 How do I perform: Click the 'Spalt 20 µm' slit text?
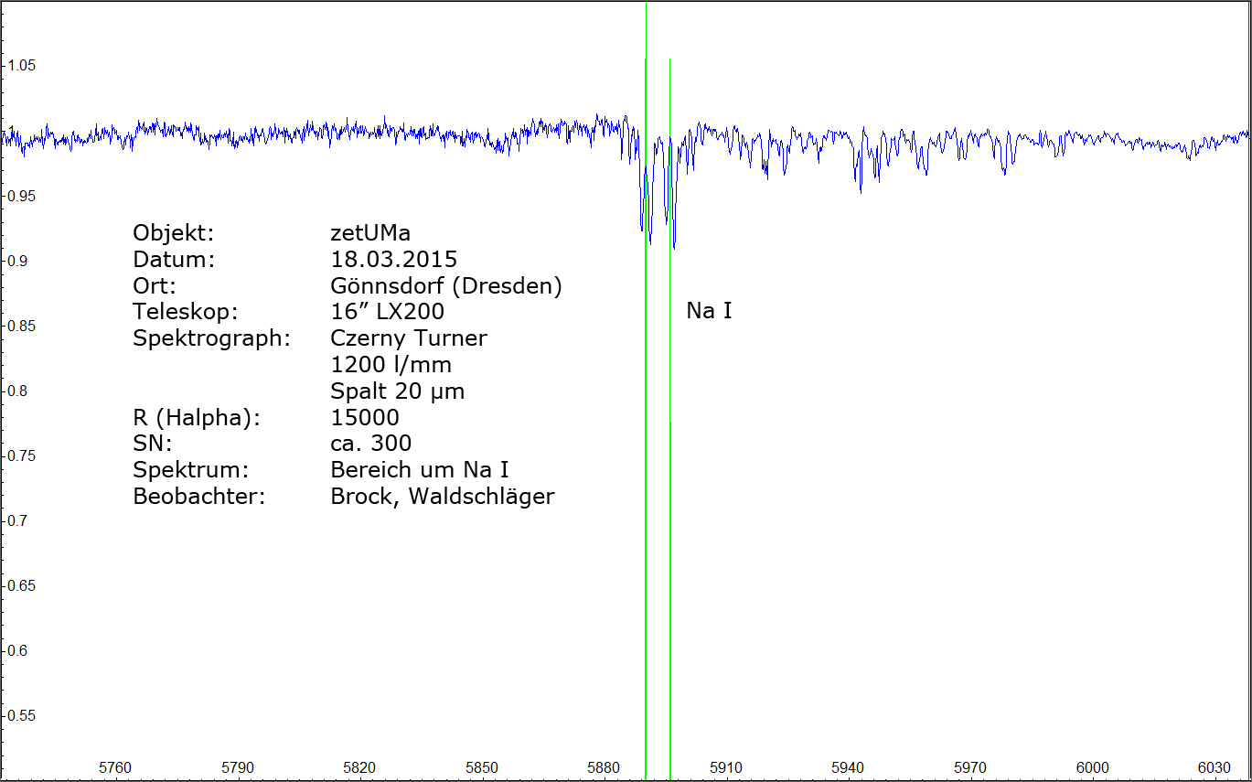point(397,391)
